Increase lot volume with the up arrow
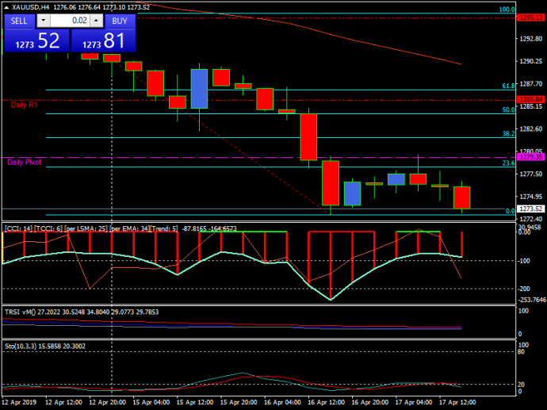Screen dimensions: 547x410 [x=96, y=21]
